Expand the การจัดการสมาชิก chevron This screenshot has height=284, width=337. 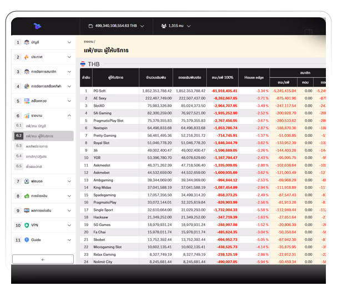(x=69, y=71)
